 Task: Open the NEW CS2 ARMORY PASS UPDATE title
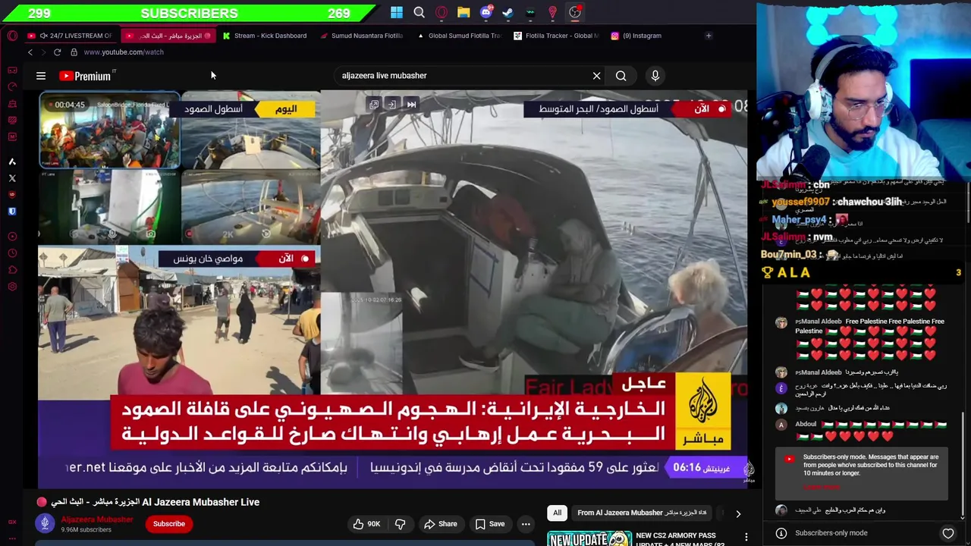point(680,540)
